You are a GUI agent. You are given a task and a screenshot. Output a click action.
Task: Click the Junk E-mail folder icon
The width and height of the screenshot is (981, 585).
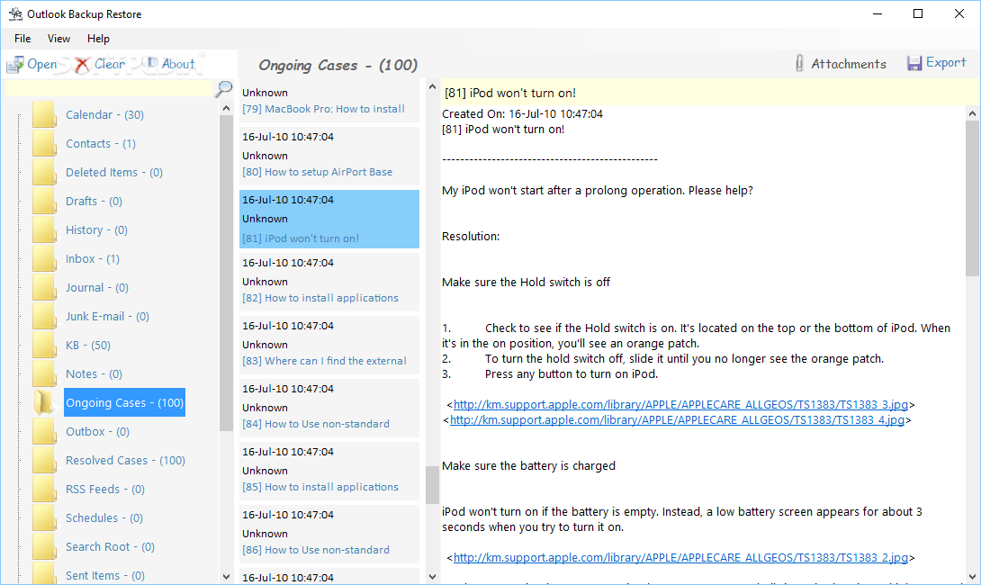point(44,316)
